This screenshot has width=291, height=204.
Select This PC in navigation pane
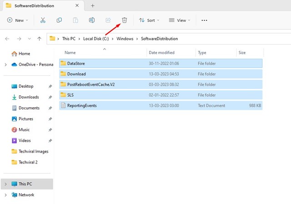pyautogui.click(x=27, y=184)
